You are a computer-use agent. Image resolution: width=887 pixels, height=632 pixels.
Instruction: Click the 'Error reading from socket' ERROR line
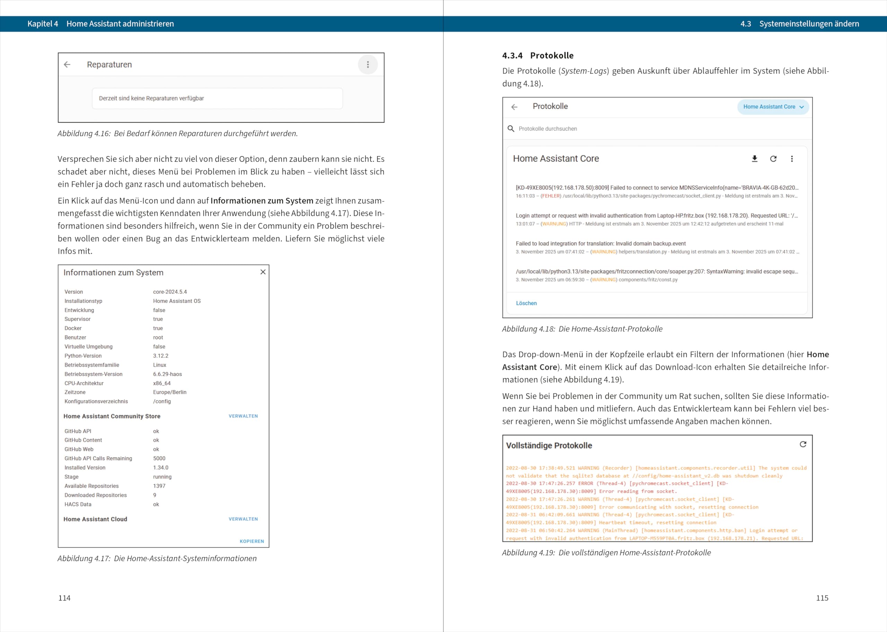coord(617,487)
